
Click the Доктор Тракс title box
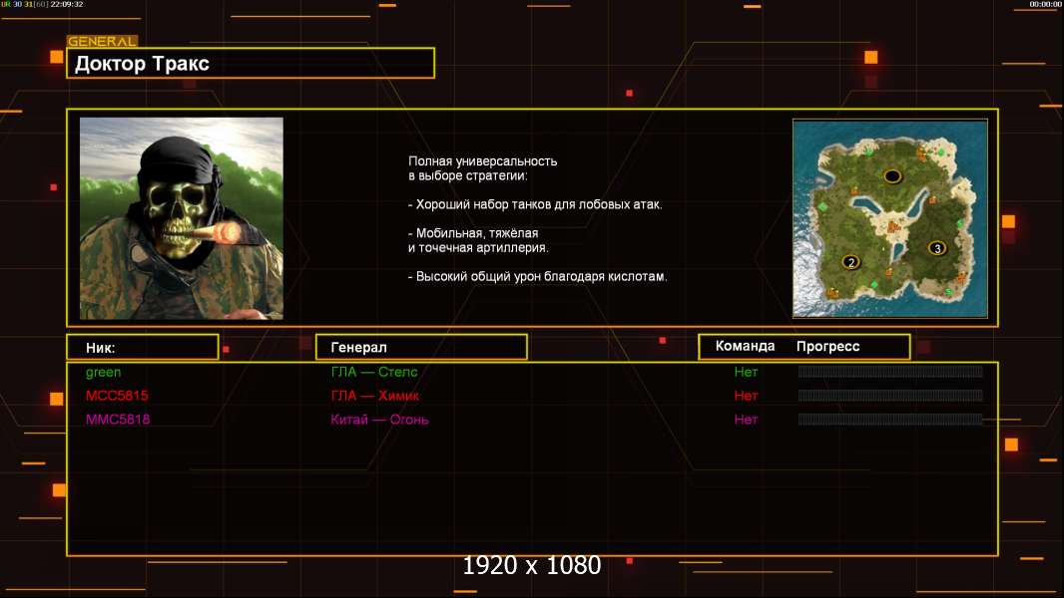(251, 63)
